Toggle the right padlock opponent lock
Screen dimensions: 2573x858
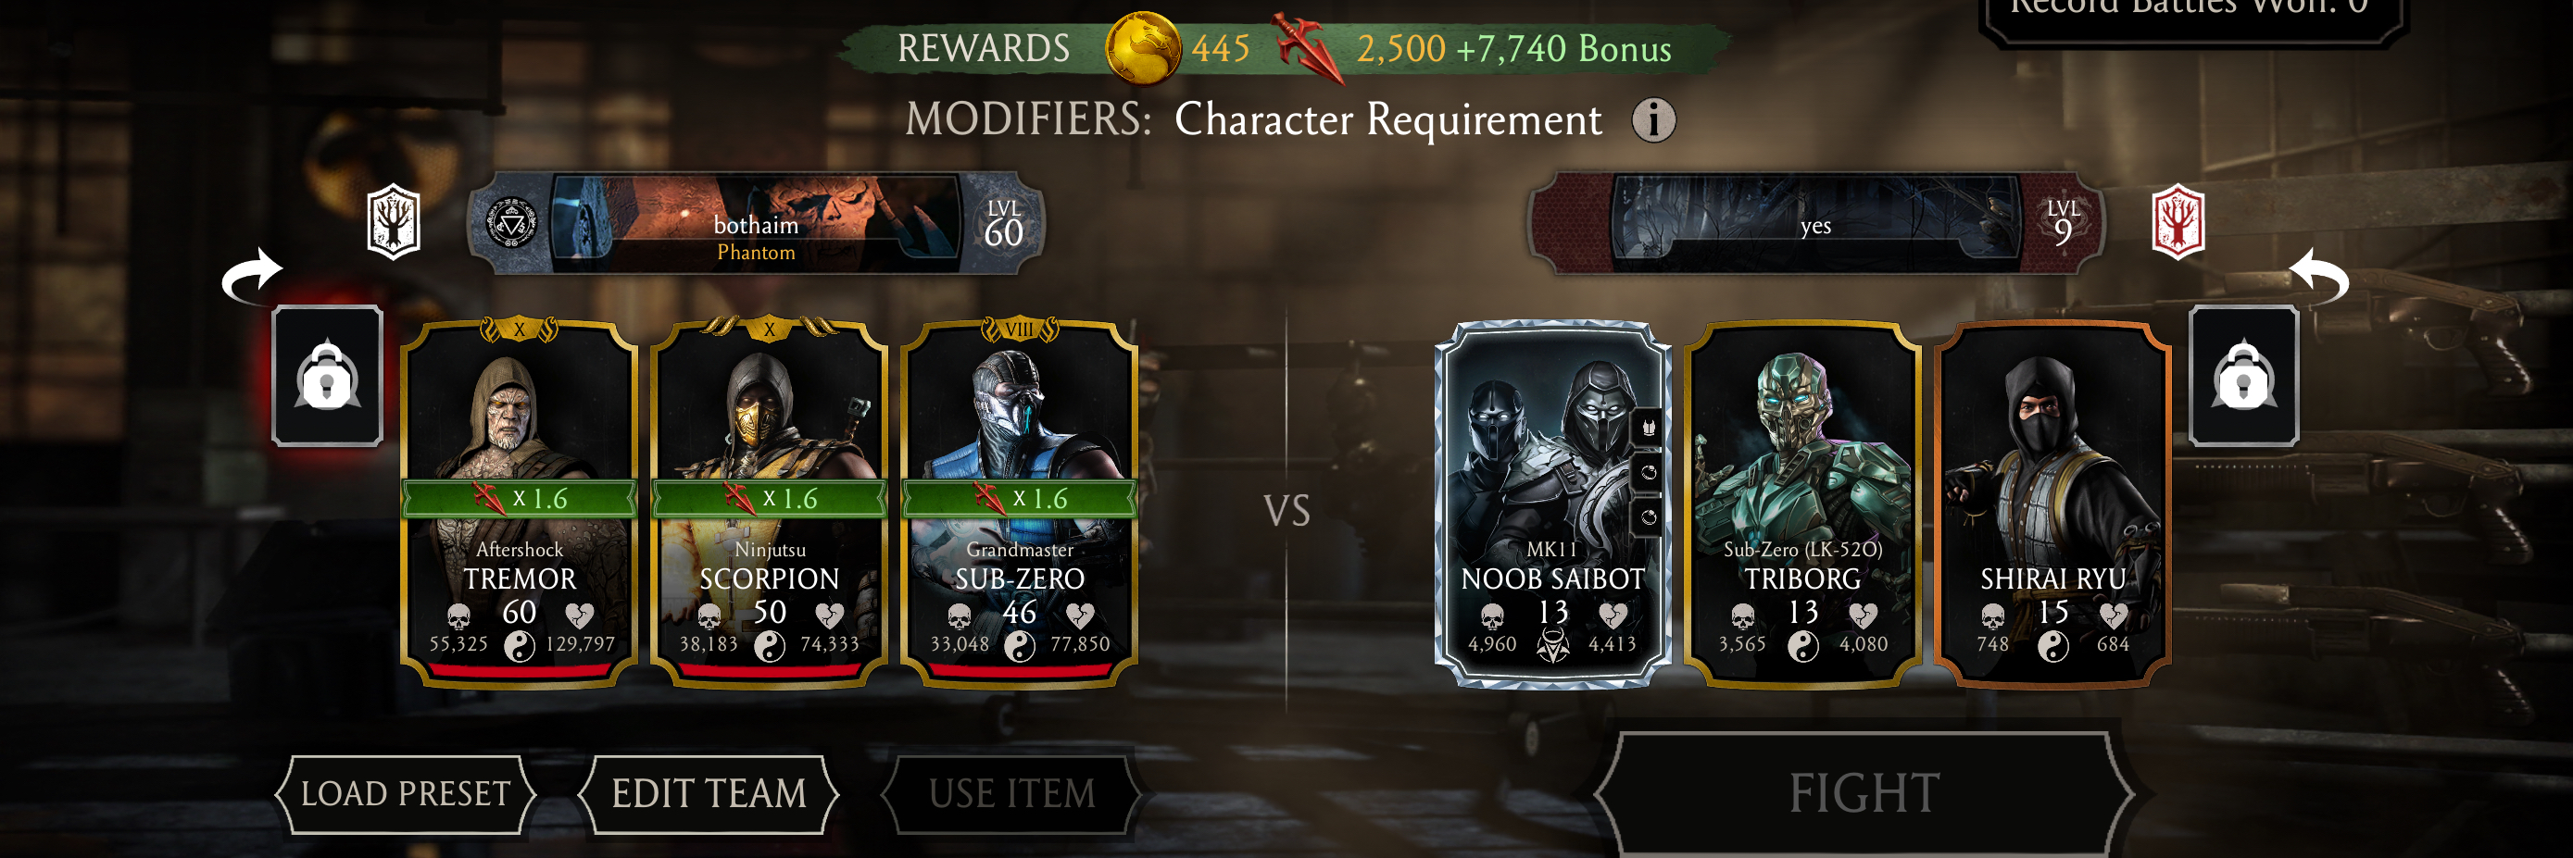tap(2243, 375)
